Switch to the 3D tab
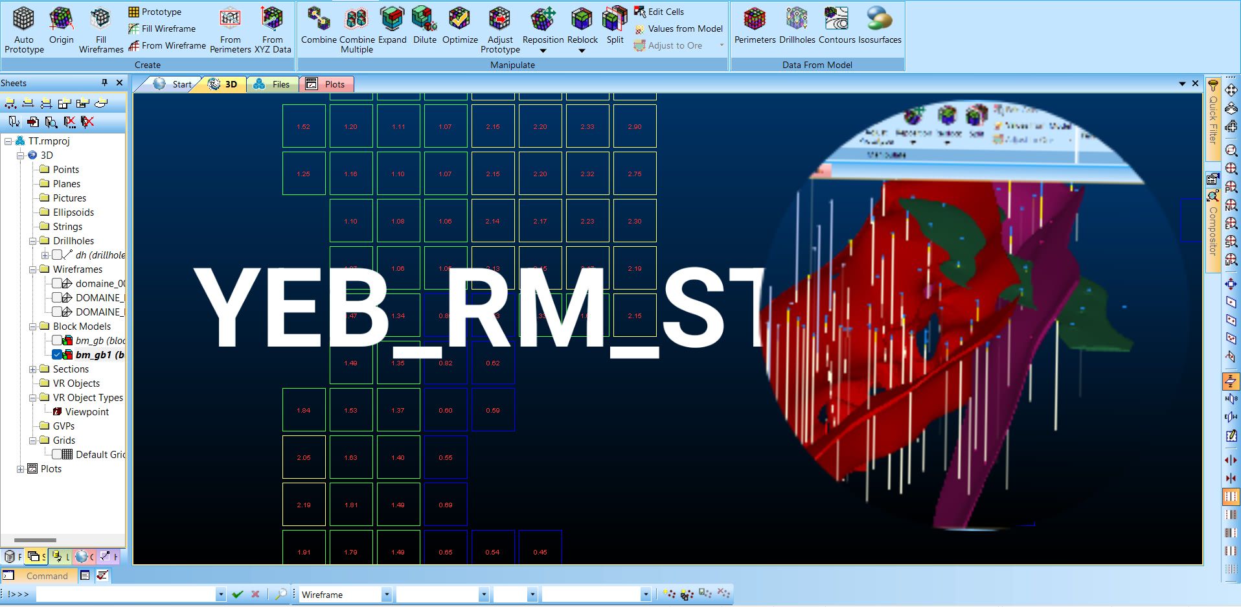1241x607 pixels. tap(223, 84)
